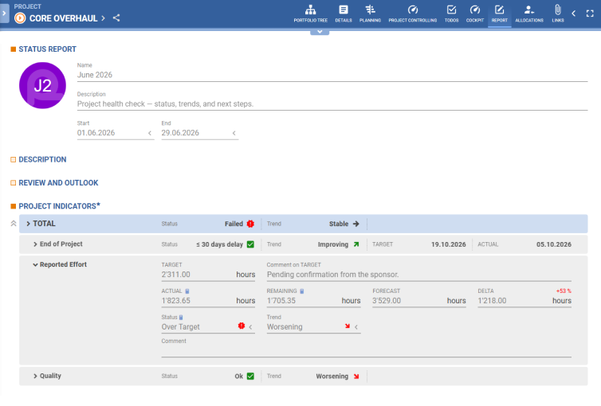Click the Stable trend arrow icon
The width and height of the screenshot is (601, 406).
(356, 224)
